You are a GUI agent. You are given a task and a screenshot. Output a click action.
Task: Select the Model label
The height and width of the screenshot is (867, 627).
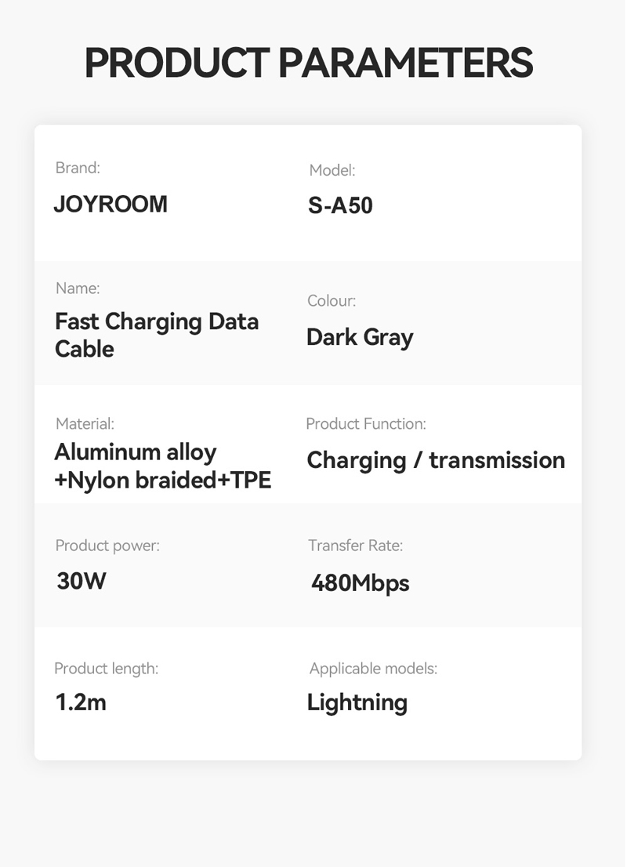332,170
